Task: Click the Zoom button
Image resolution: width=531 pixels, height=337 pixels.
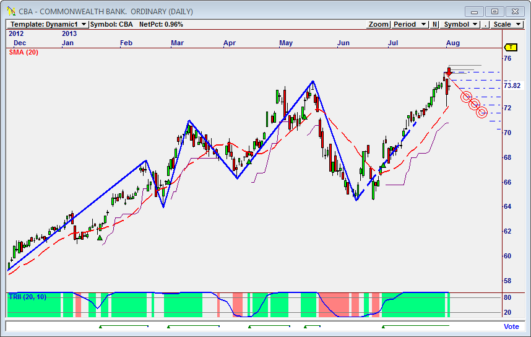Action: [x=378, y=24]
